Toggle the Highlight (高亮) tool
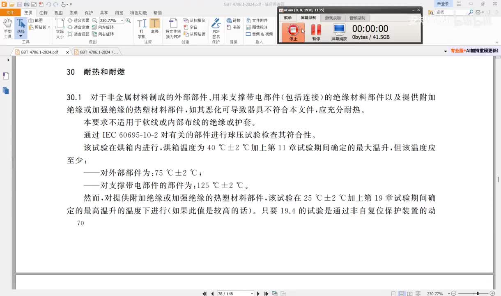This screenshot has width=501, height=296. [x=155, y=27]
